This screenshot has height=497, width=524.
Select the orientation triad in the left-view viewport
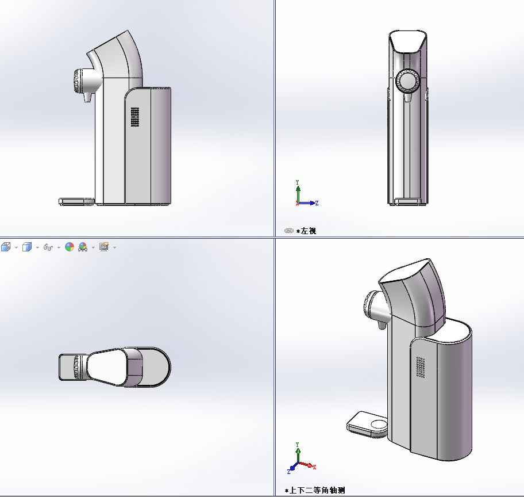tap(306, 193)
